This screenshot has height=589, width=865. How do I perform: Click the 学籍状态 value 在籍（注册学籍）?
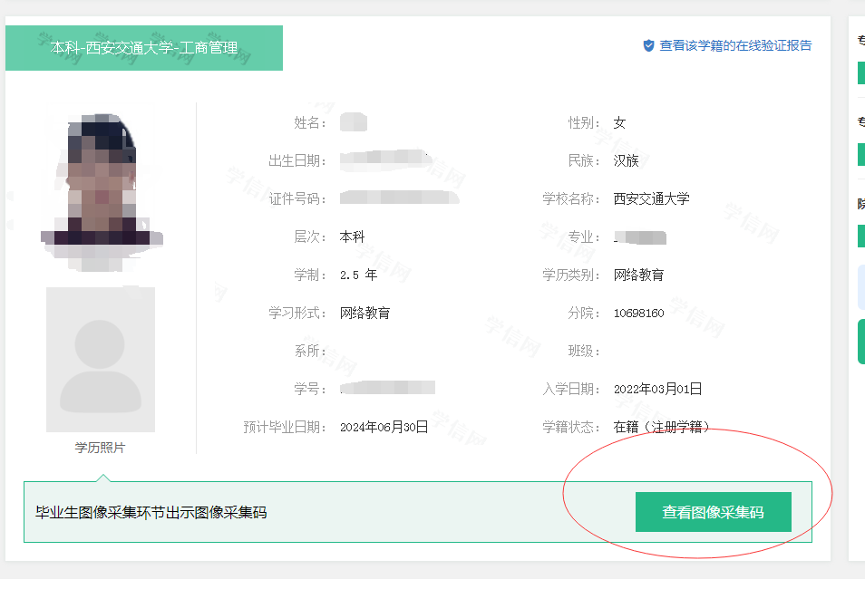[x=661, y=427]
